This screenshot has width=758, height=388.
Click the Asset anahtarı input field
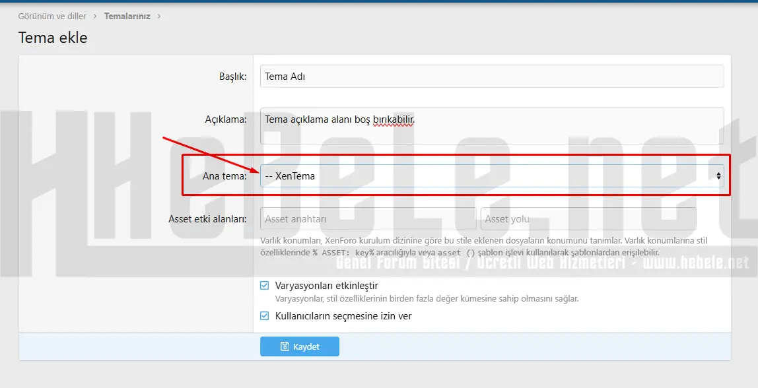[368, 219]
